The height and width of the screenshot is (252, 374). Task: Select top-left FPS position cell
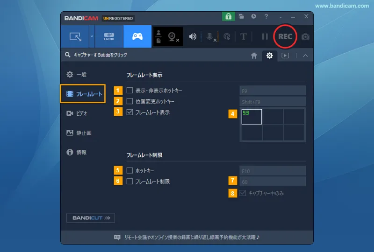[x=252, y=117]
